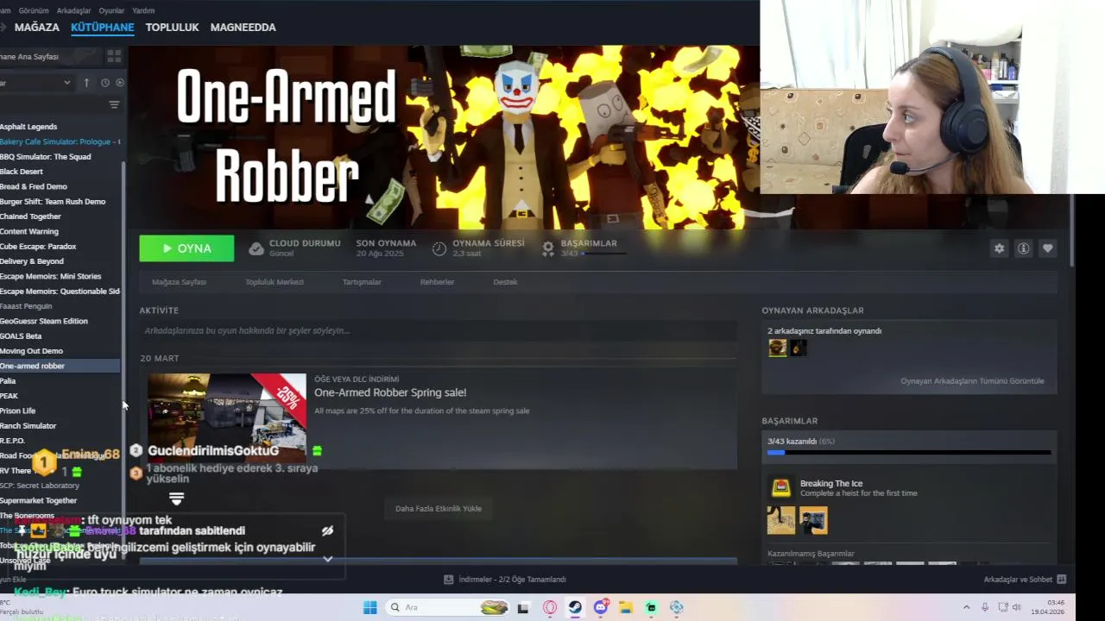Show game info via the circled i icon

point(1023,248)
